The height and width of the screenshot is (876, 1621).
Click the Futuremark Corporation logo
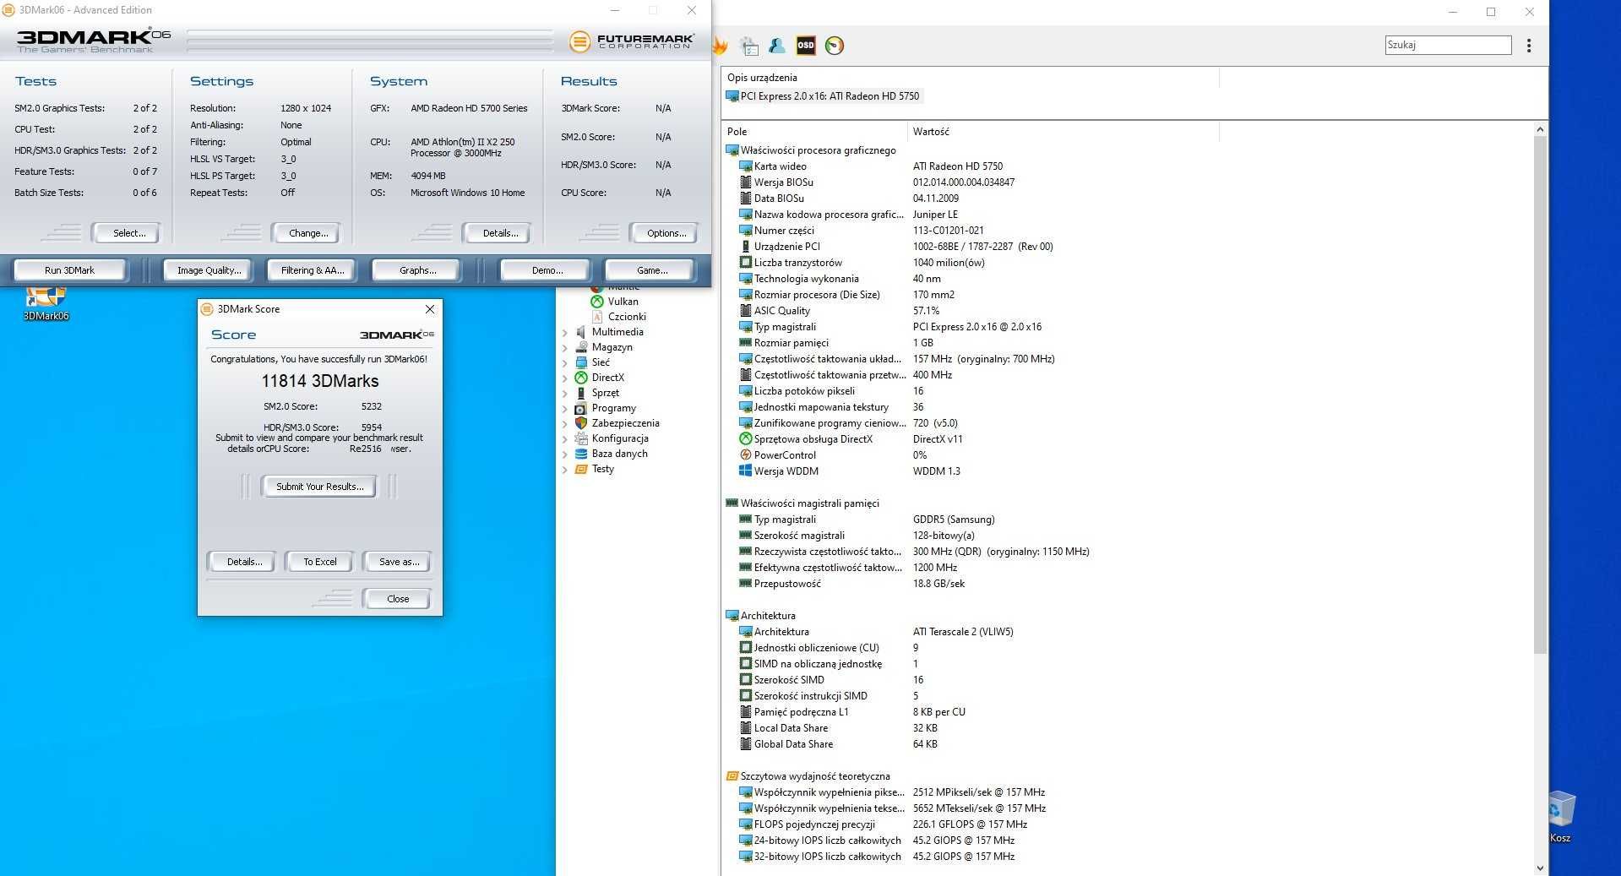[632, 41]
